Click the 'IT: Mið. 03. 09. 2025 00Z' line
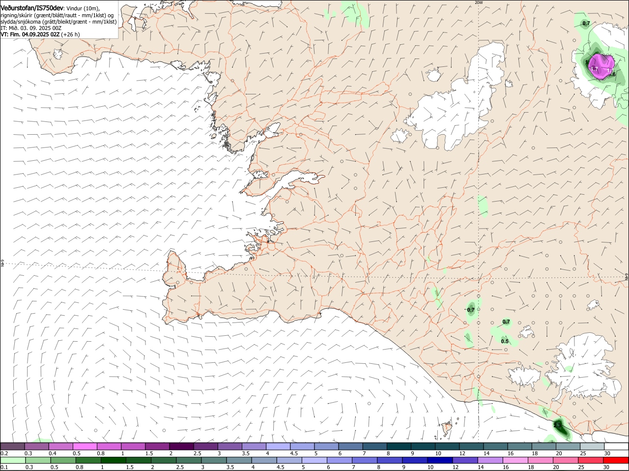This screenshot has height=471, width=629. 31,28
